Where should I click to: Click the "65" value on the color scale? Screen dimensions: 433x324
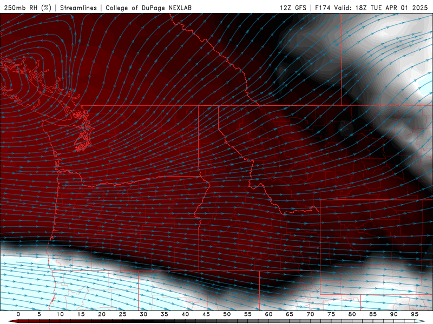tap(290, 314)
